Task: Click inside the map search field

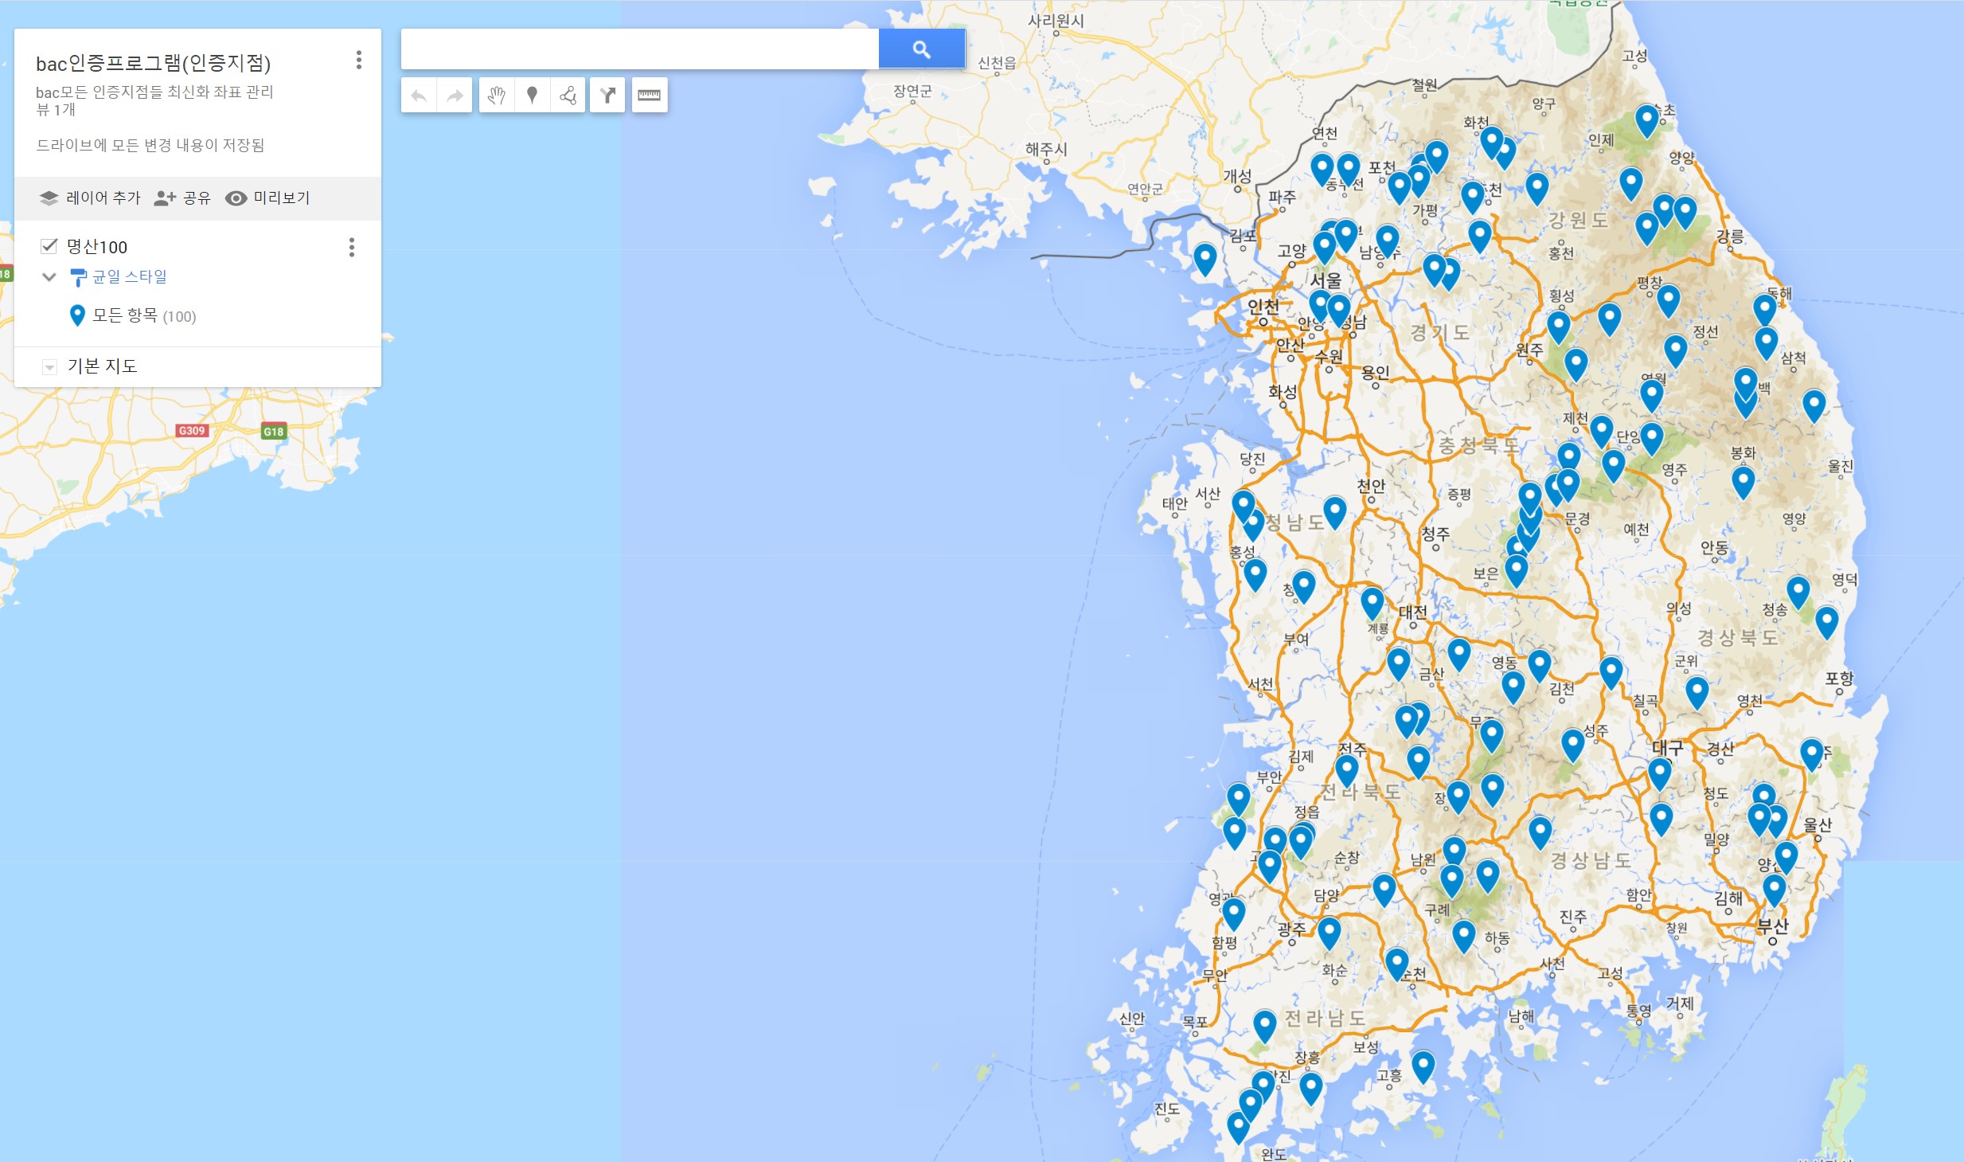Action: (639, 49)
